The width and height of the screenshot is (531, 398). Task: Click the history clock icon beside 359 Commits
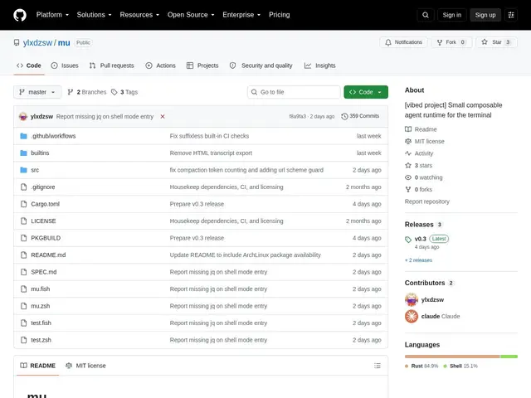coord(344,116)
